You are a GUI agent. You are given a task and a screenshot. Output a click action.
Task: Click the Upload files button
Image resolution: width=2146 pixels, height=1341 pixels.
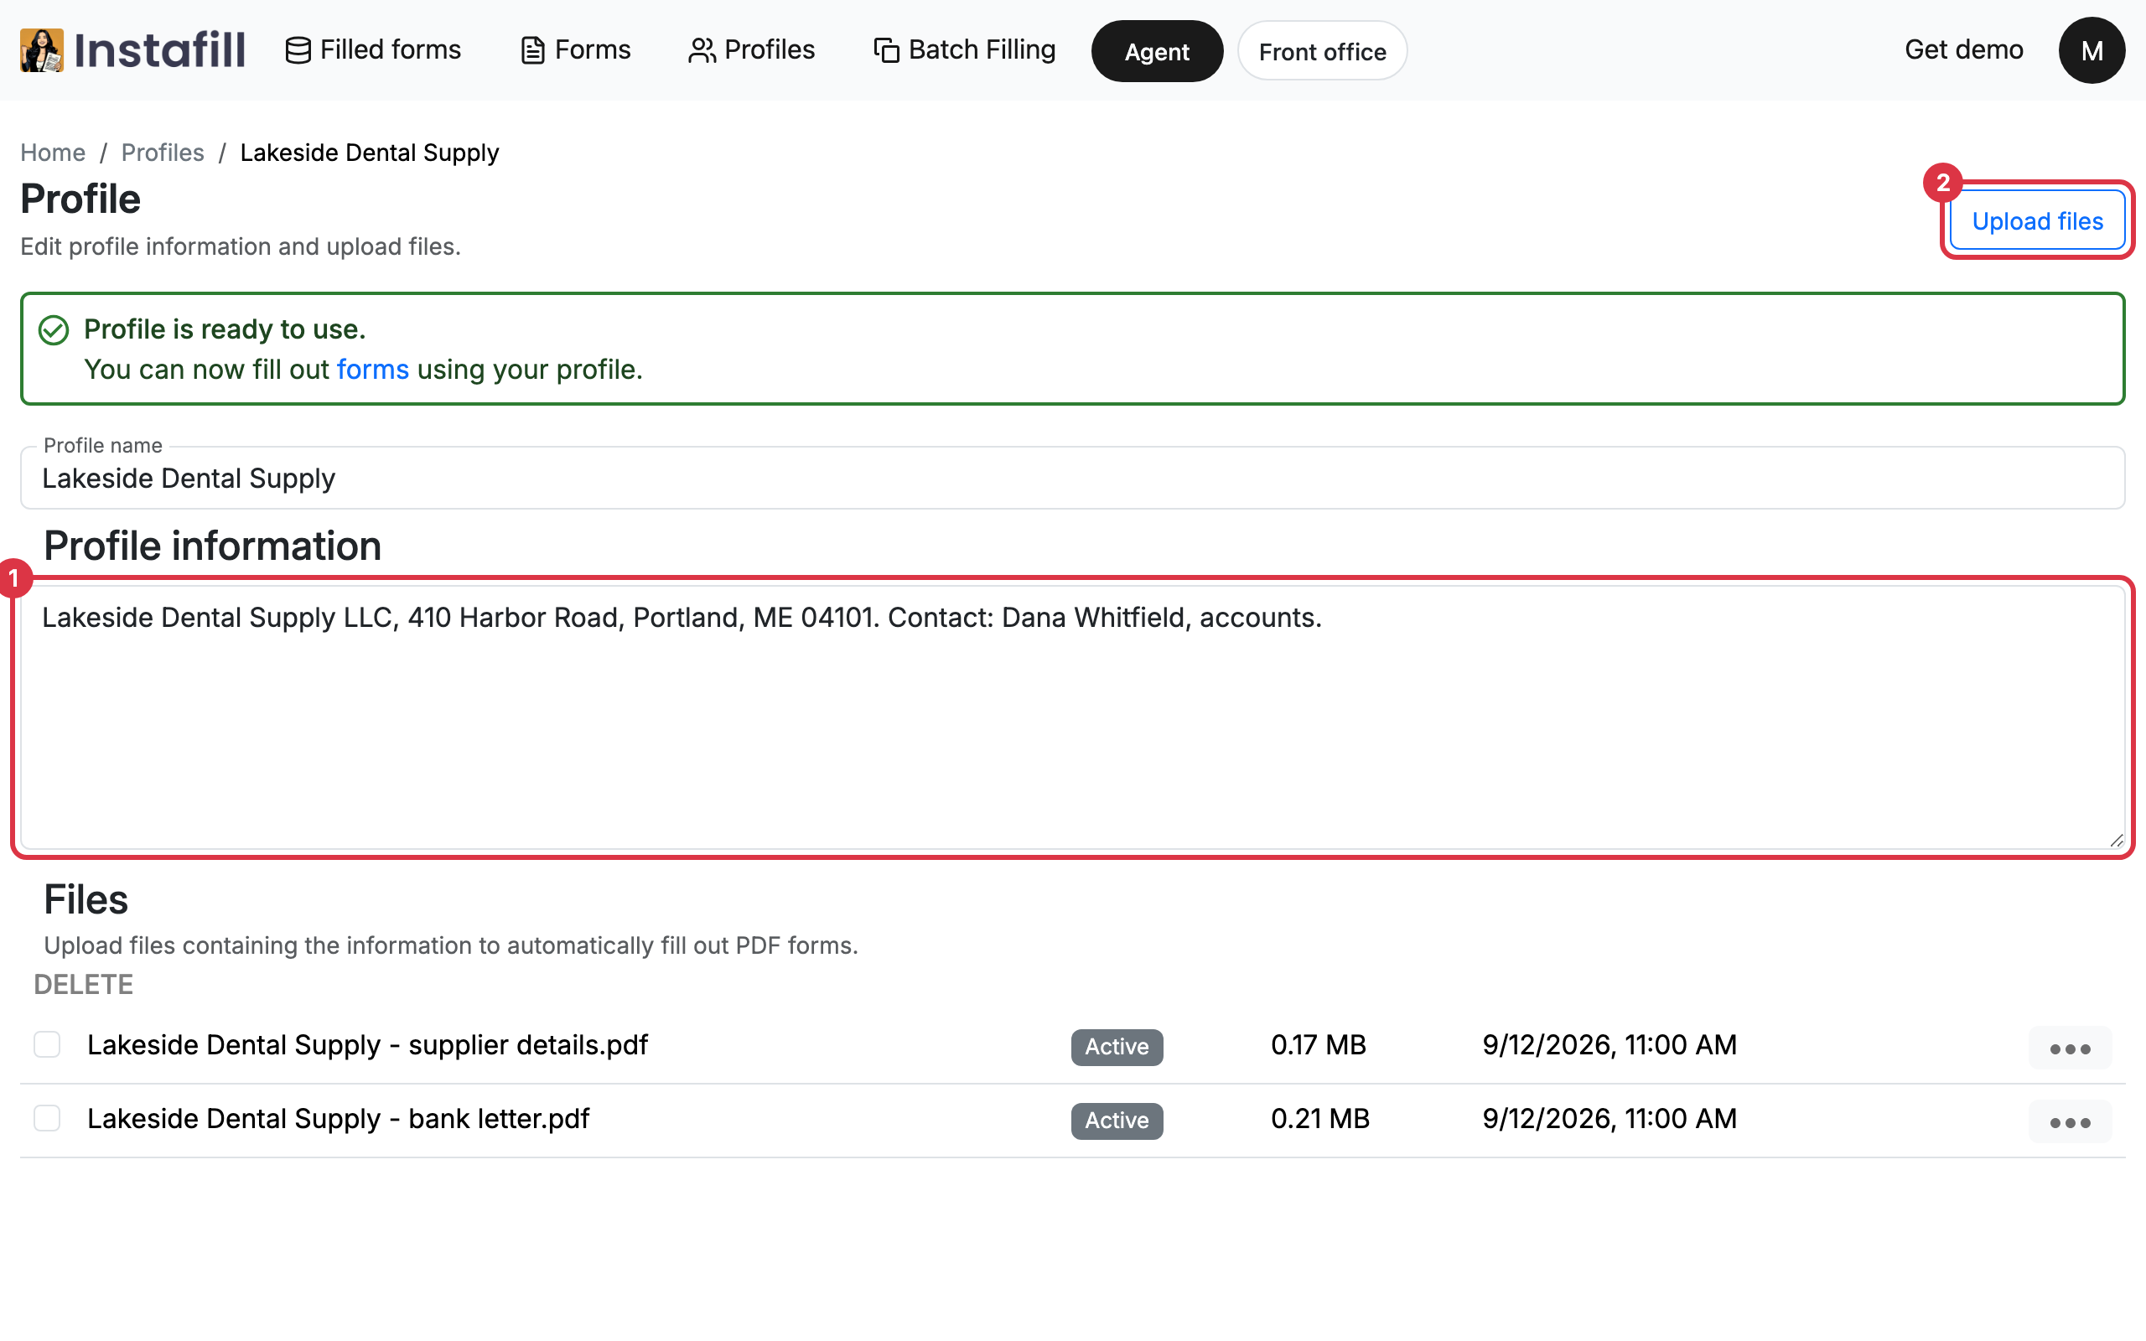(2037, 220)
